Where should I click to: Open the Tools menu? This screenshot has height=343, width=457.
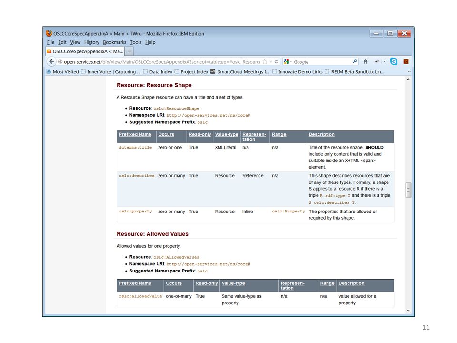pos(136,42)
